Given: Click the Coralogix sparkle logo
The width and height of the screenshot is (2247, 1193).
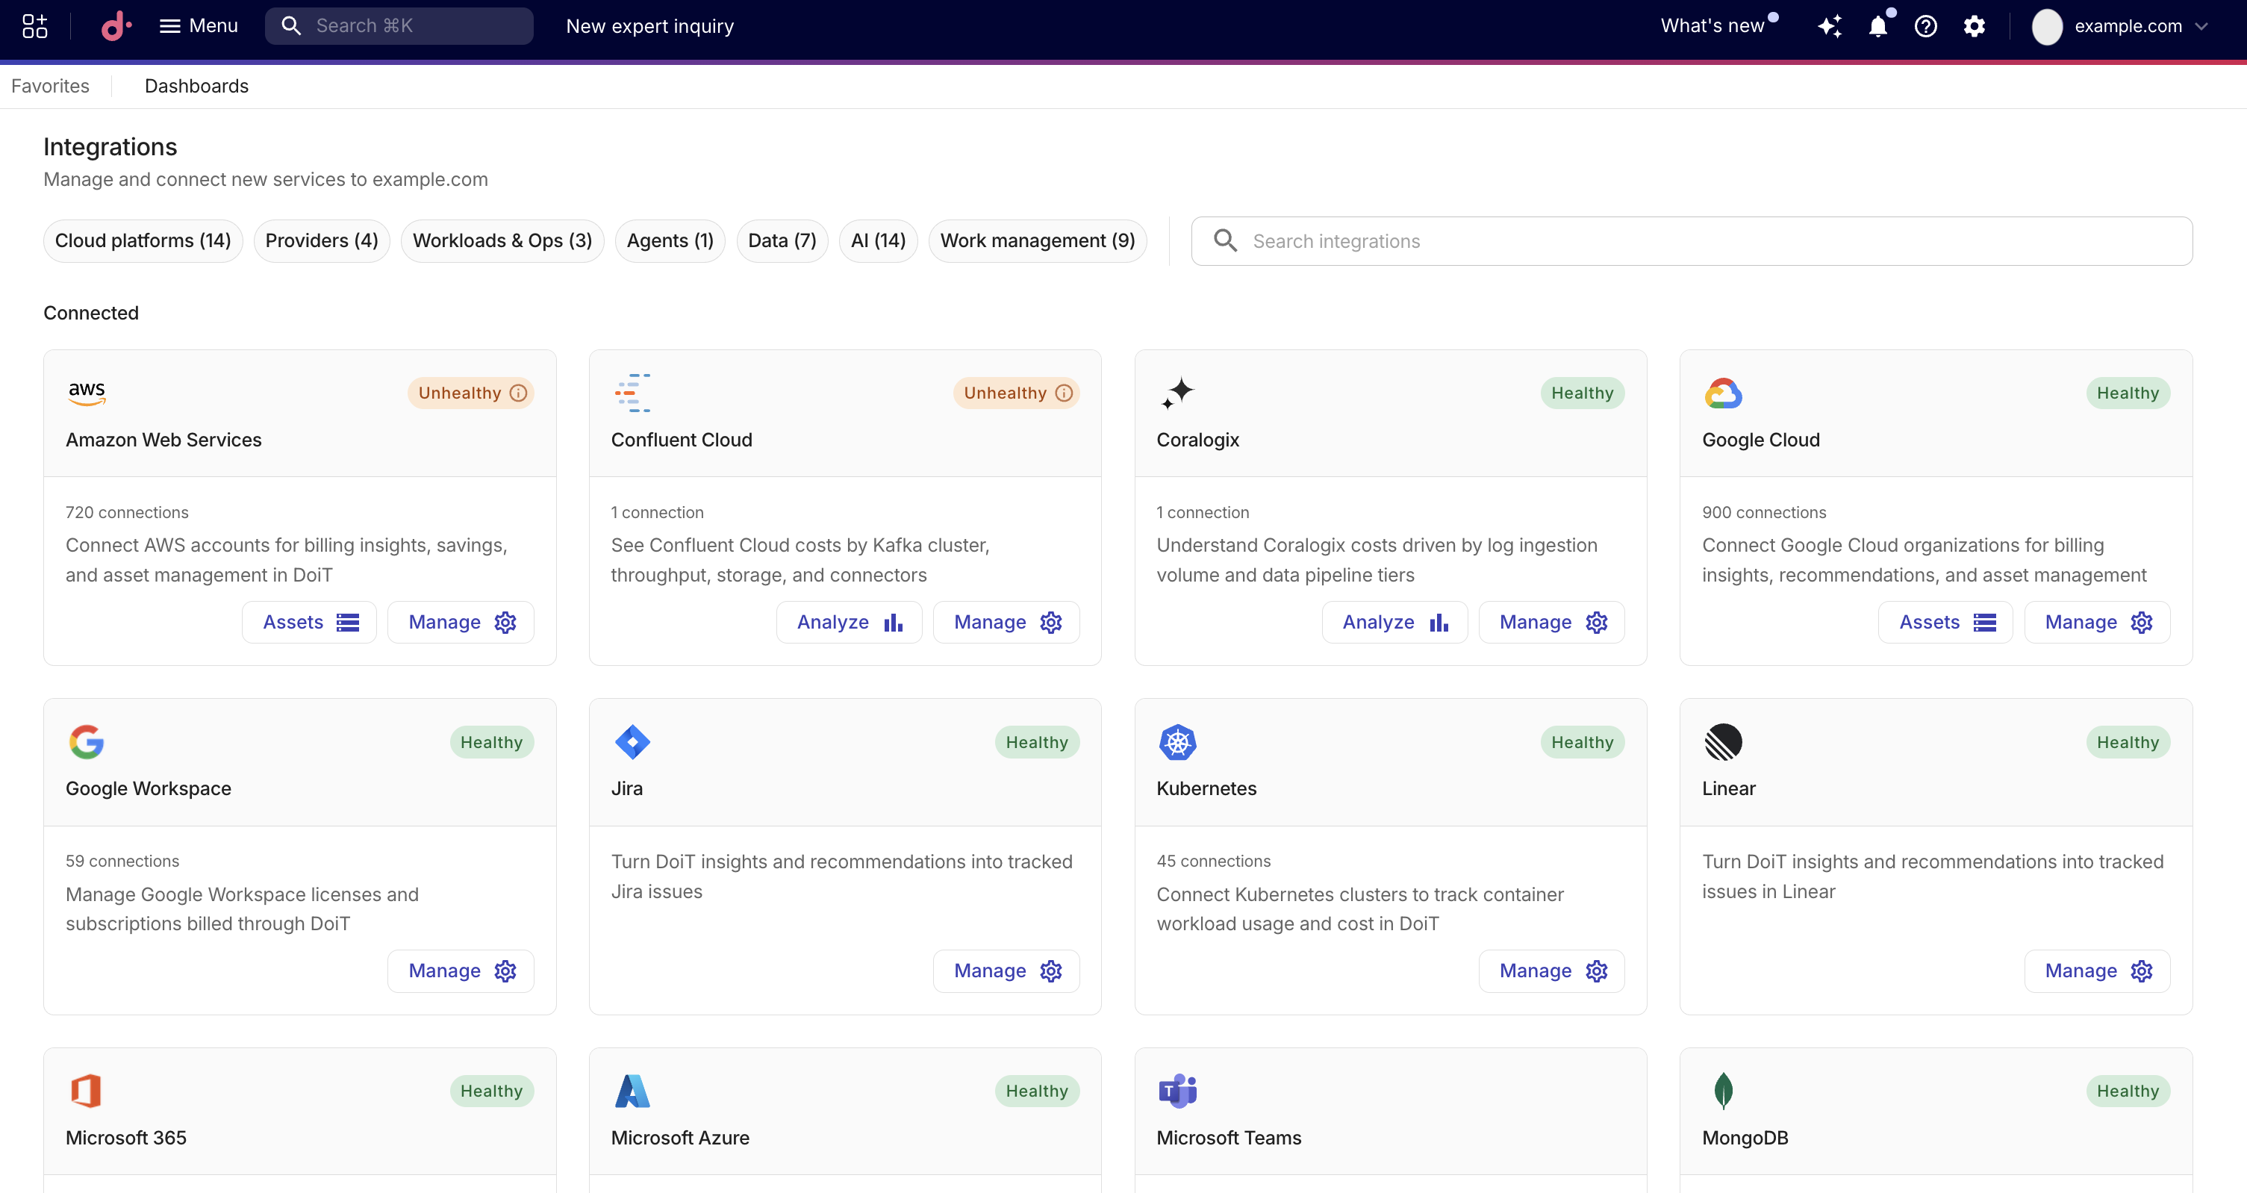Looking at the screenshot, I should coord(1177,393).
